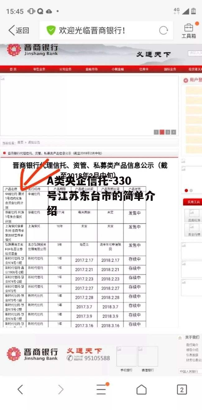This screenshot has height=410, width=202.
Task: Tap the green shield security icon
Action: (x=51, y=30)
